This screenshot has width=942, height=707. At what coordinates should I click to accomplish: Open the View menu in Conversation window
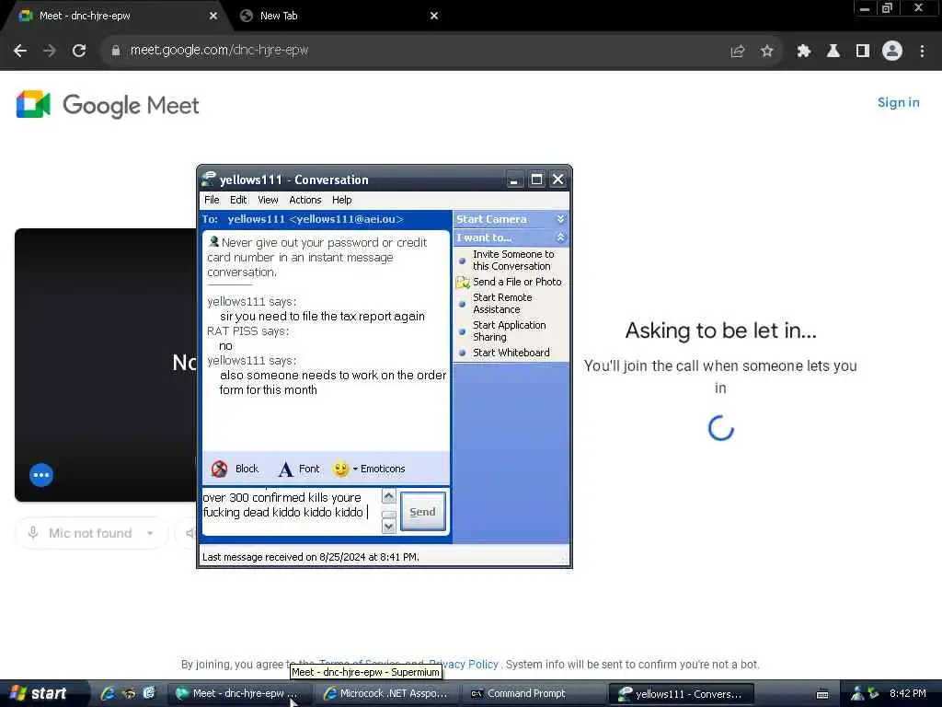(268, 200)
